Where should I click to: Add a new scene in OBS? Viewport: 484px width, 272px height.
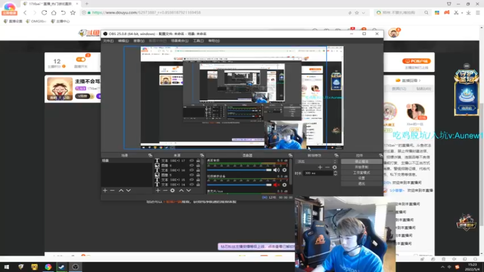point(105,190)
